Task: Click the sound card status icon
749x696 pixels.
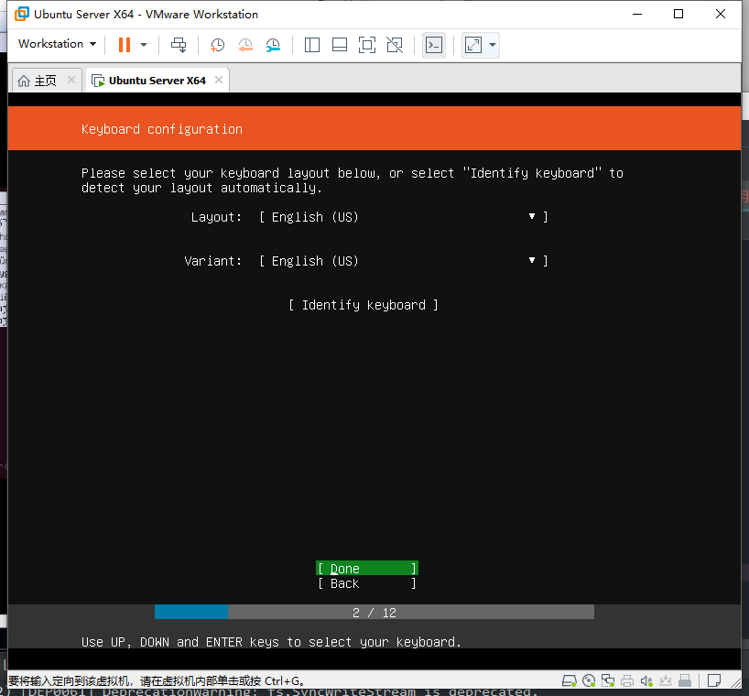Action: click(x=646, y=680)
